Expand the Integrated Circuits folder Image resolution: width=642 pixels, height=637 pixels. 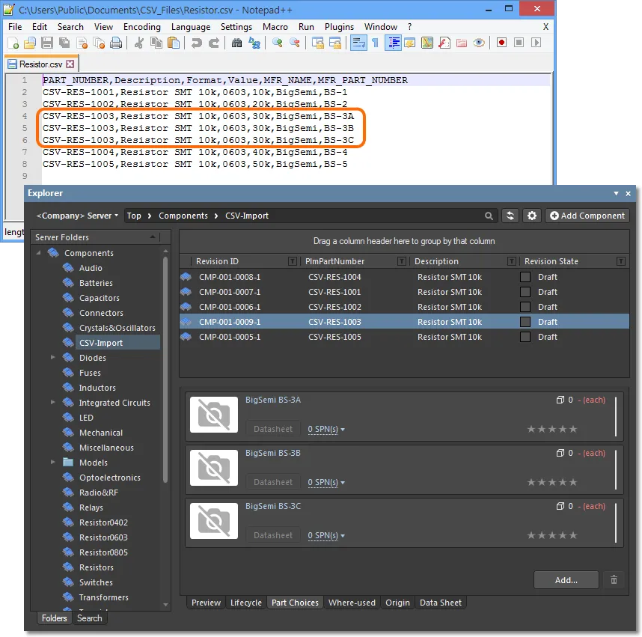click(53, 403)
